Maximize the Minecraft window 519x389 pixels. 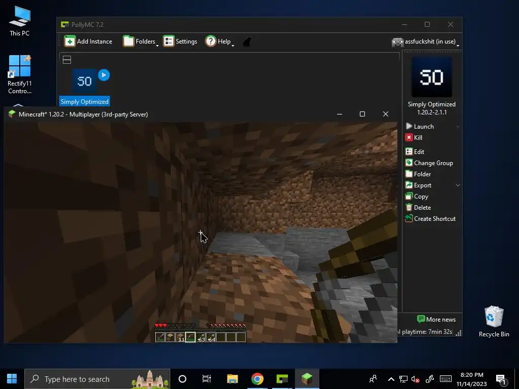point(362,114)
